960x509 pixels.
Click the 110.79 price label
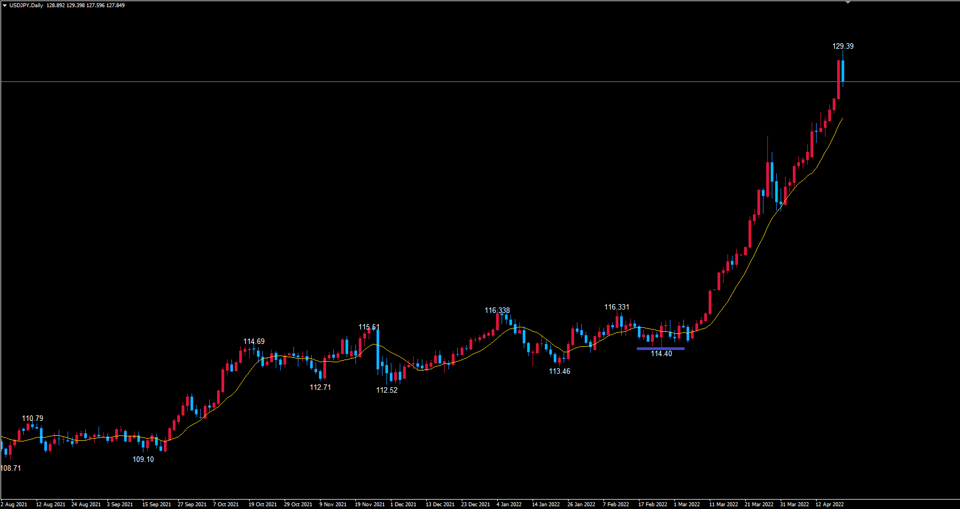32,419
